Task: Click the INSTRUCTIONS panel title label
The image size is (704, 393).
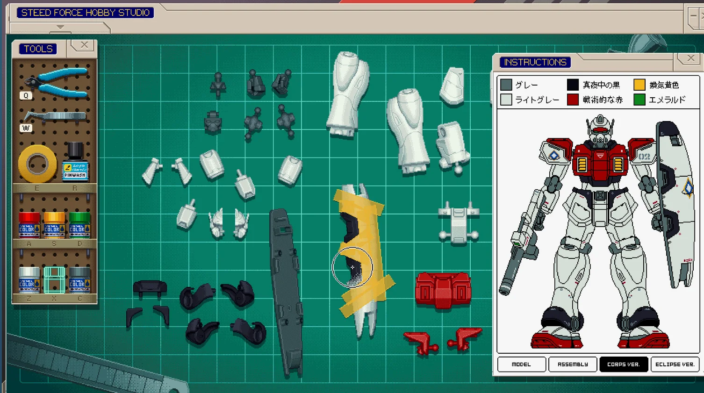Action: coord(535,62)
